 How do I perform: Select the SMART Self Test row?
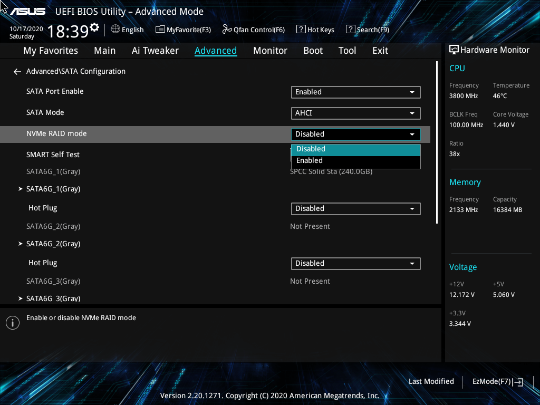coord(53,155)
